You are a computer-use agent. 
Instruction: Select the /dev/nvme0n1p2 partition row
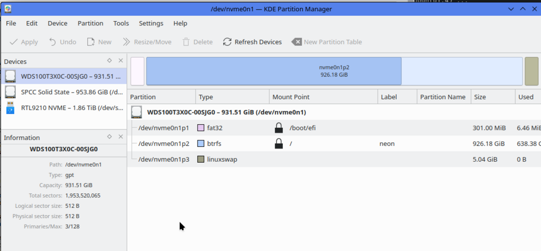(x=334, y=144)
